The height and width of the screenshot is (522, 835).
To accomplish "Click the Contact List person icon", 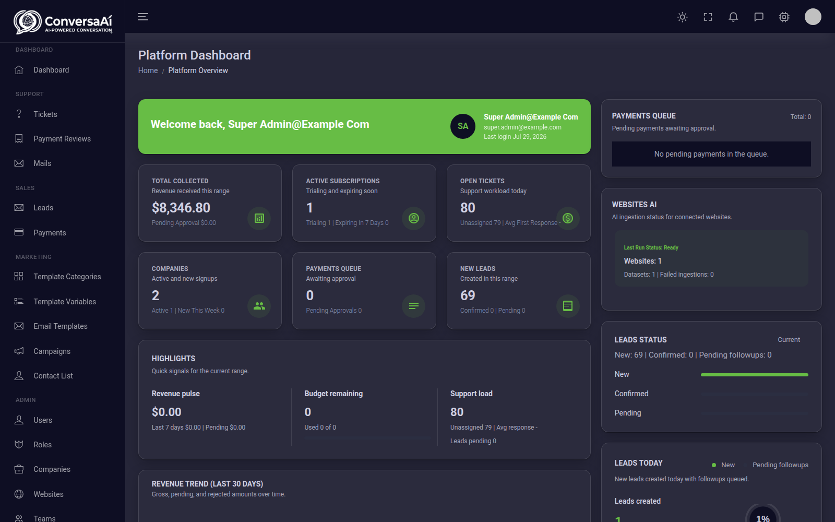I will [19, 375].
